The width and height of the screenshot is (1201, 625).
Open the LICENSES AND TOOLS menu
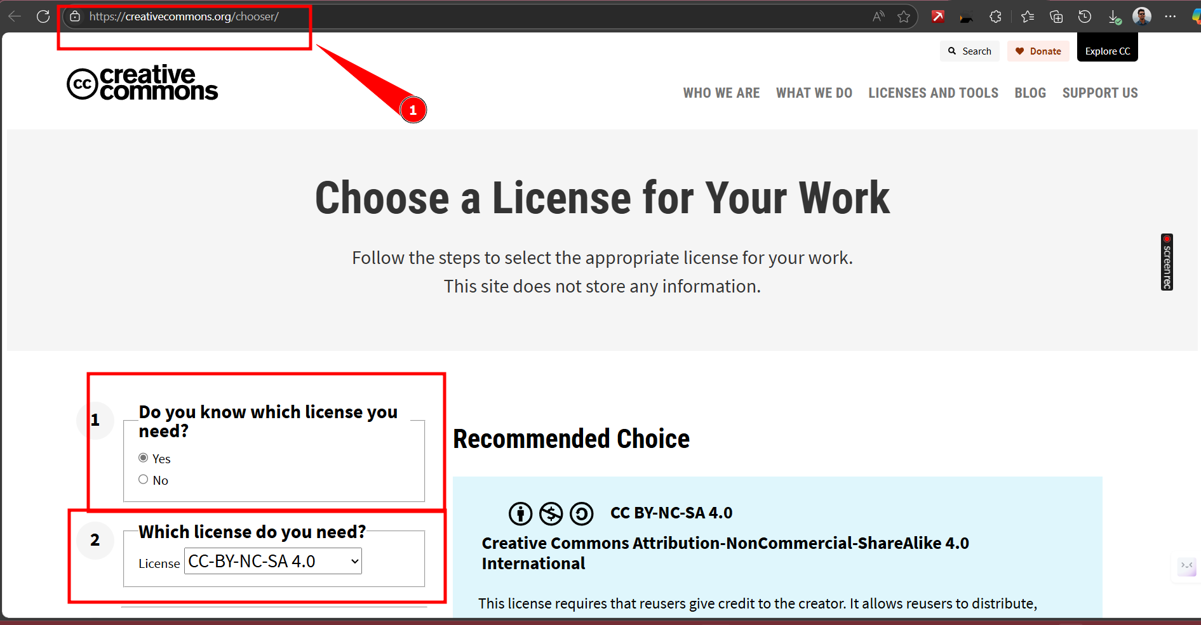[934, 93]
